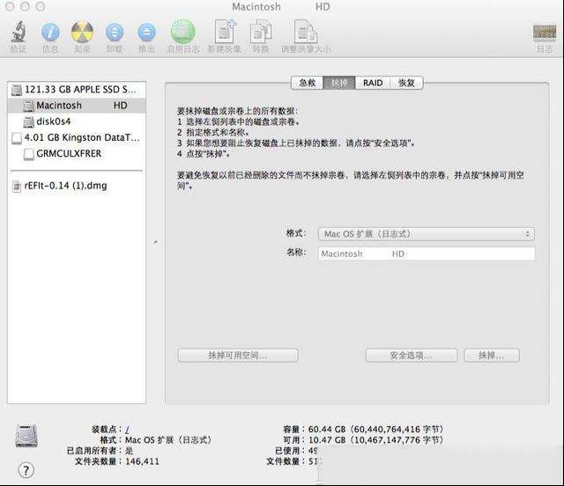Select the 4.01 GB Kingston DataTraveler disk
The height and width of the screenshot is (486, 564).
[77, 137]
